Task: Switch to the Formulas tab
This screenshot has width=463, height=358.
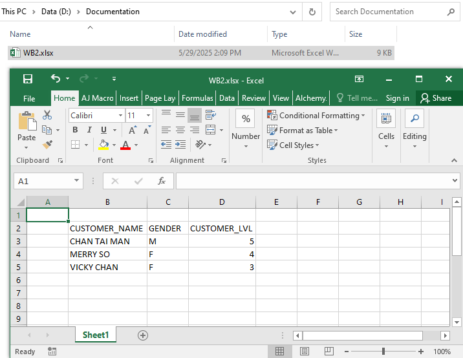Action: (x=197, y=98)
